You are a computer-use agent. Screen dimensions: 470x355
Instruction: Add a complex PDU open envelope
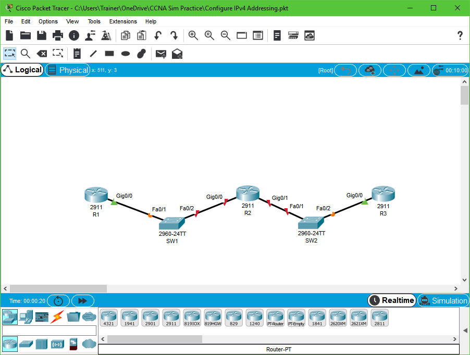(177, 54)
